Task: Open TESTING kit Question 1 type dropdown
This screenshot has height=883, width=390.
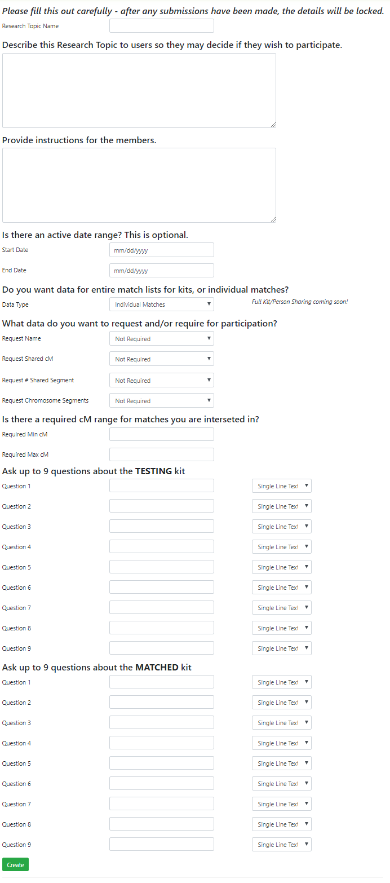Action: click(x=281, y=486)
